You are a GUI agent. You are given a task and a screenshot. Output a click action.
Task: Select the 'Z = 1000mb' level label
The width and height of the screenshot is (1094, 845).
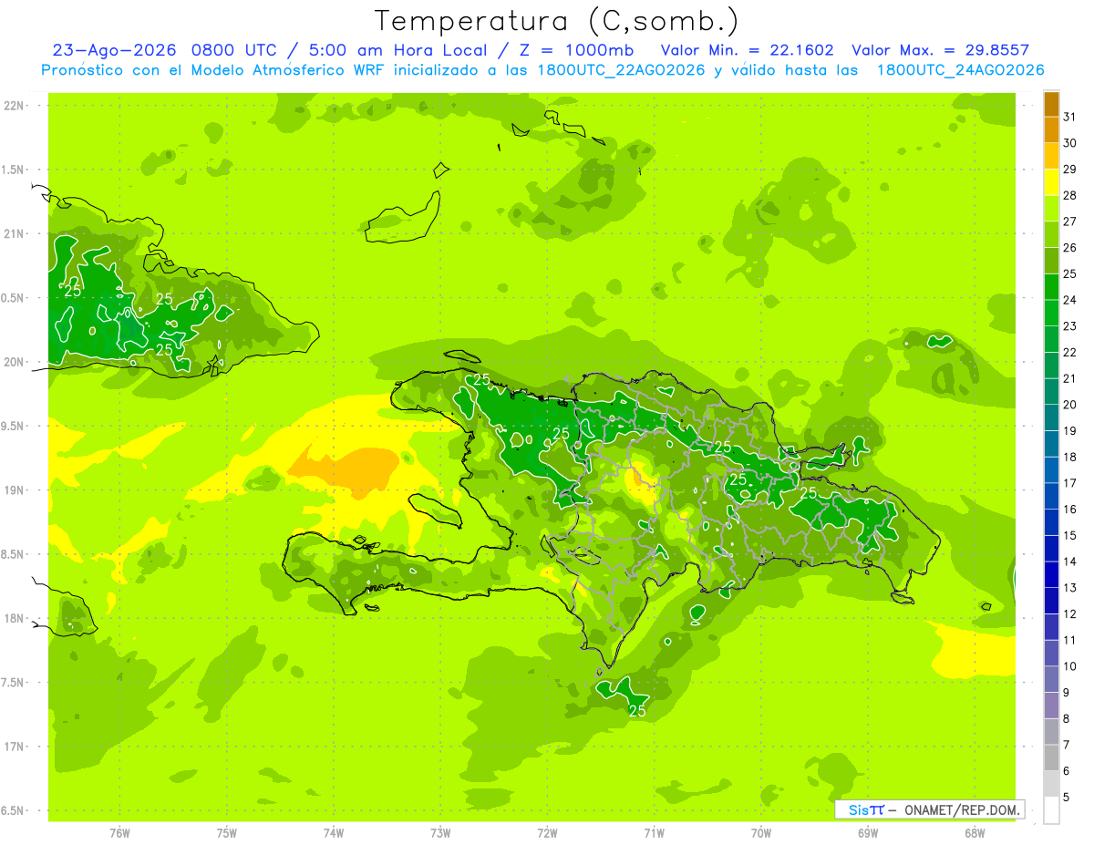click(576, 50)
